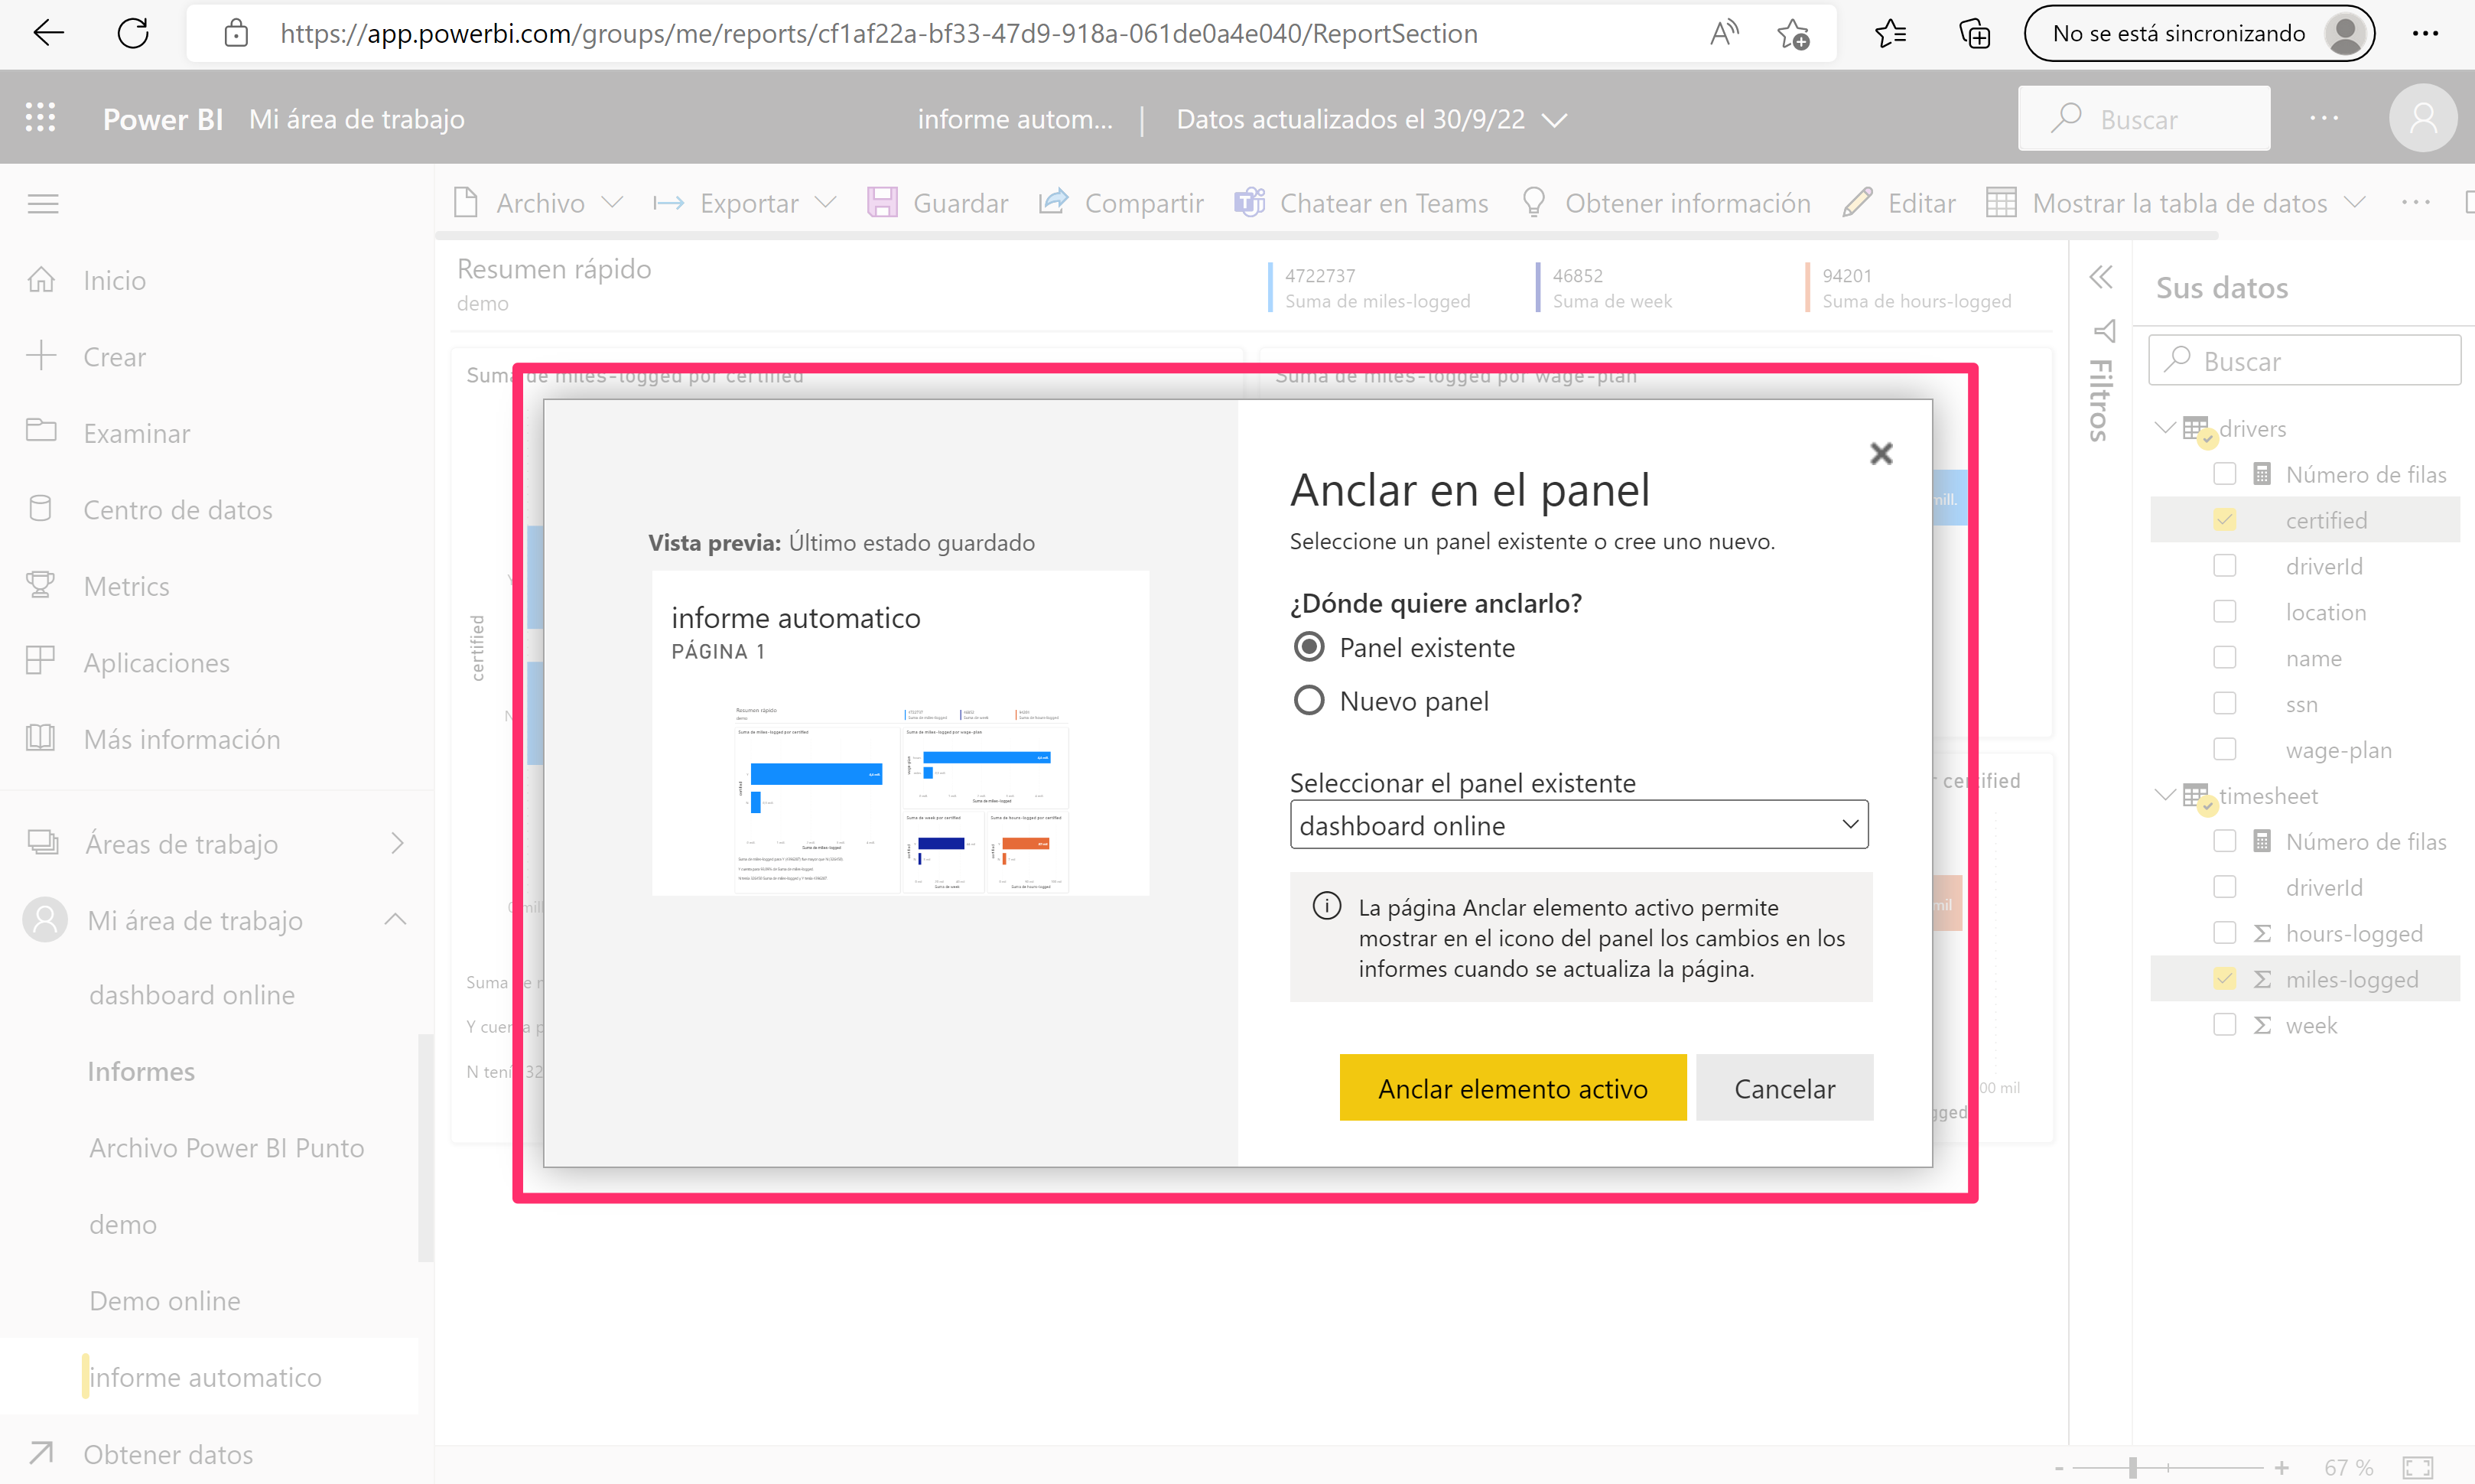
Task: Select the Nuevo panel radio button
Action: tap(1309, 700)
